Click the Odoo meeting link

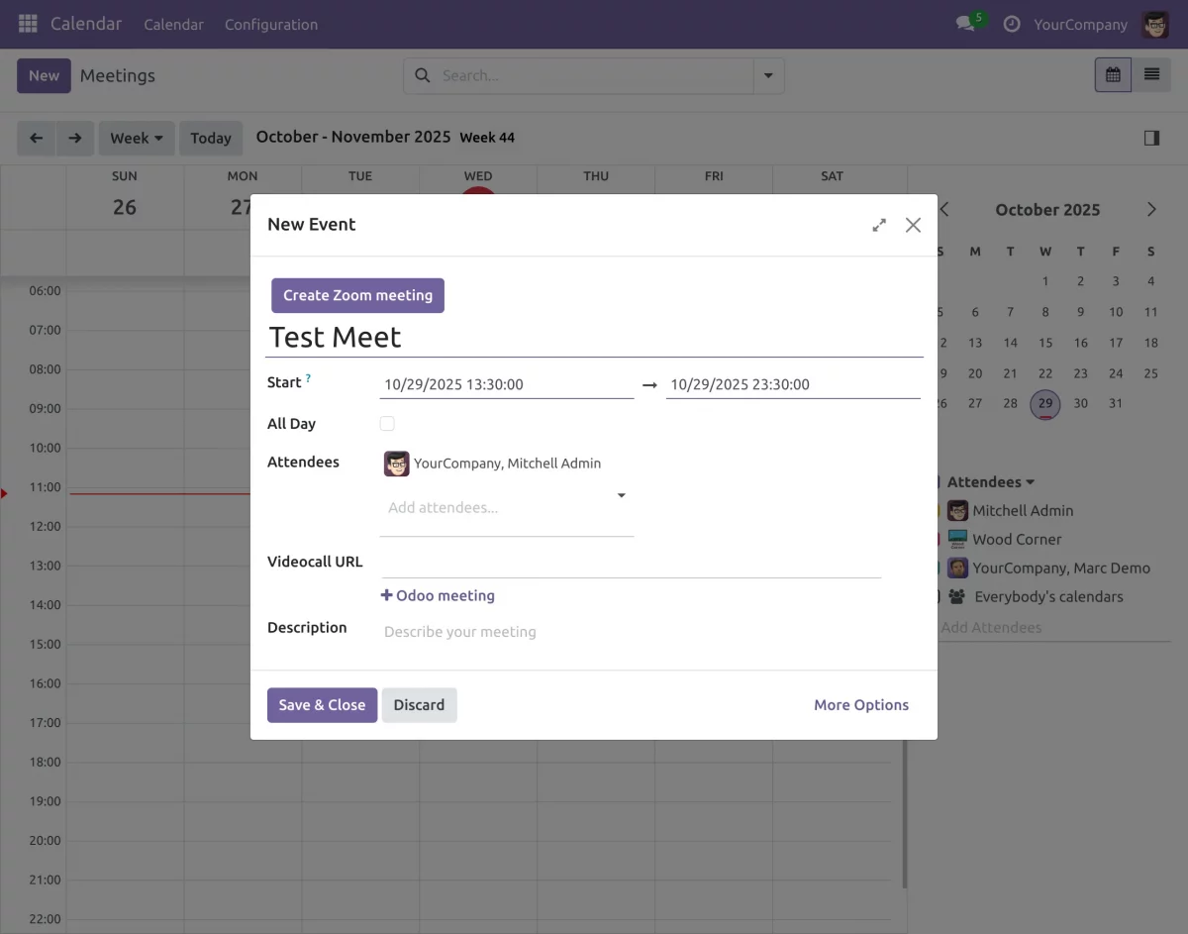[438, 595]
